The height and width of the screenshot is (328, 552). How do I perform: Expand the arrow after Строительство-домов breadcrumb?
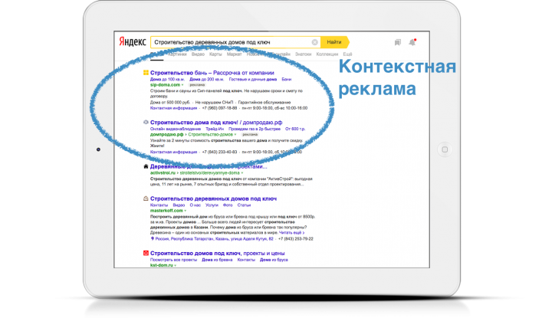click(235, 134)
